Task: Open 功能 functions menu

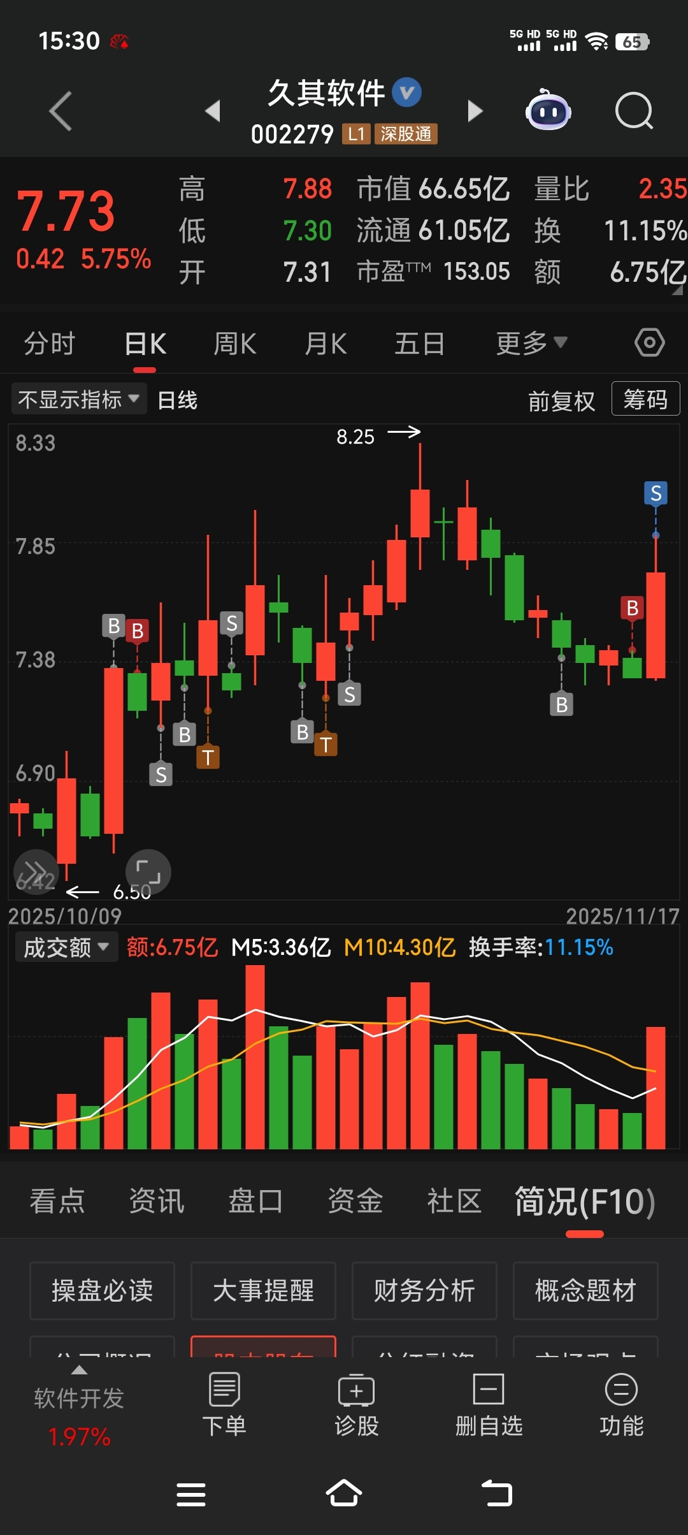Action: 621,1404
